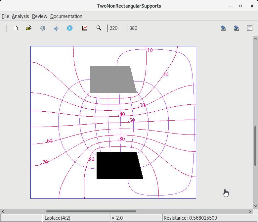This screenshot has width=258, height=222.
Task: Click the black trapezoid support shape
Action: 117,166
